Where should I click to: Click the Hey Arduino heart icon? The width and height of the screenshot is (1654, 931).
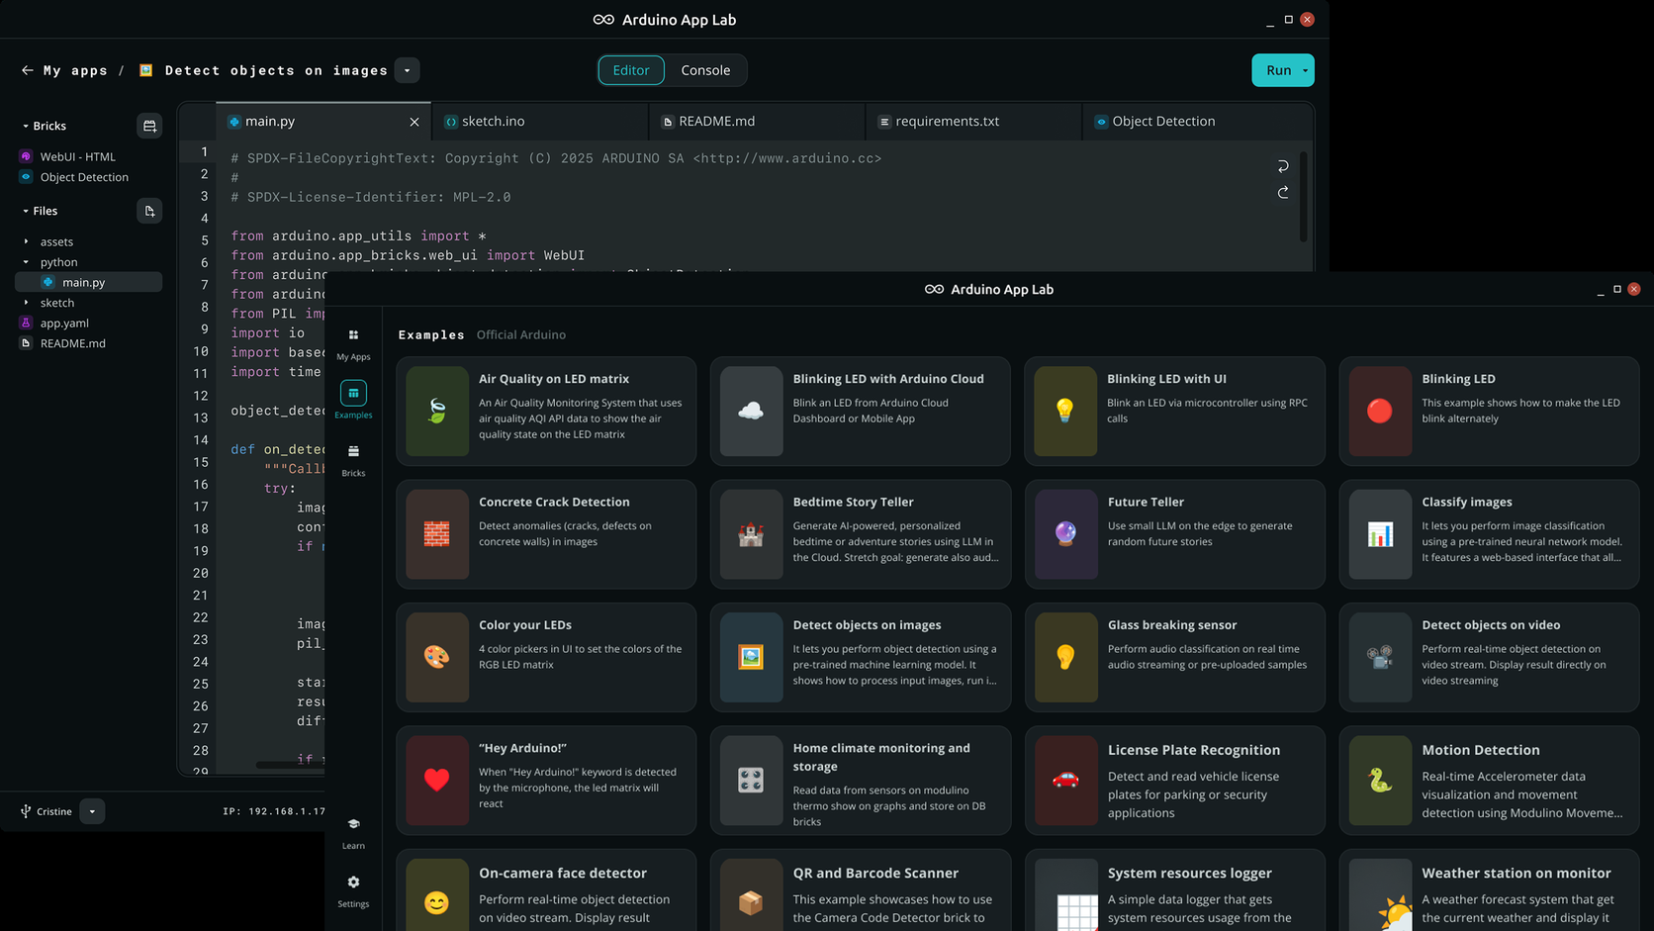point(437,780)
